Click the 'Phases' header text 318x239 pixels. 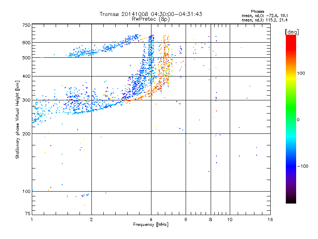(257, 12)
